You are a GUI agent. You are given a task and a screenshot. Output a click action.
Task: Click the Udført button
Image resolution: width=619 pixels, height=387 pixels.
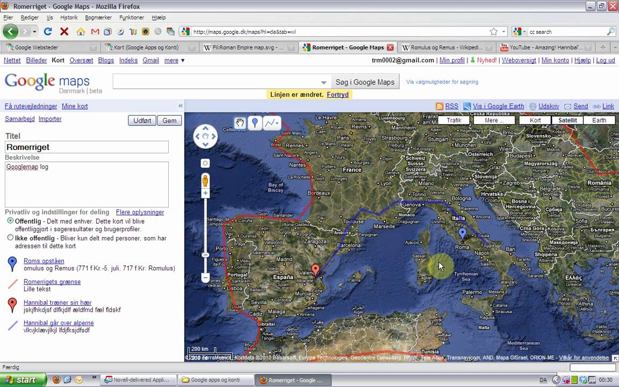[x=142, y=120]
